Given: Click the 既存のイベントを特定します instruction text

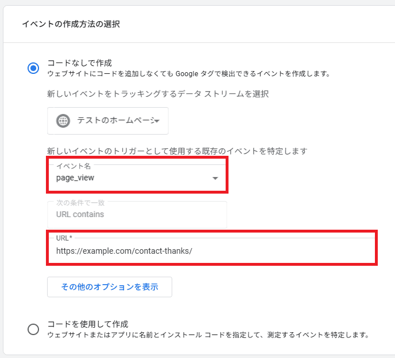Looking at the screenshot, I should coord(177,151).
